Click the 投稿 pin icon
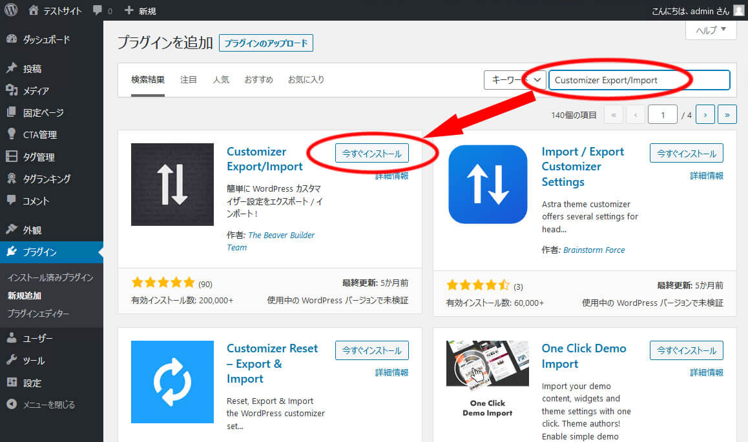This screenshot has height=442, width=748. [12, 68]
